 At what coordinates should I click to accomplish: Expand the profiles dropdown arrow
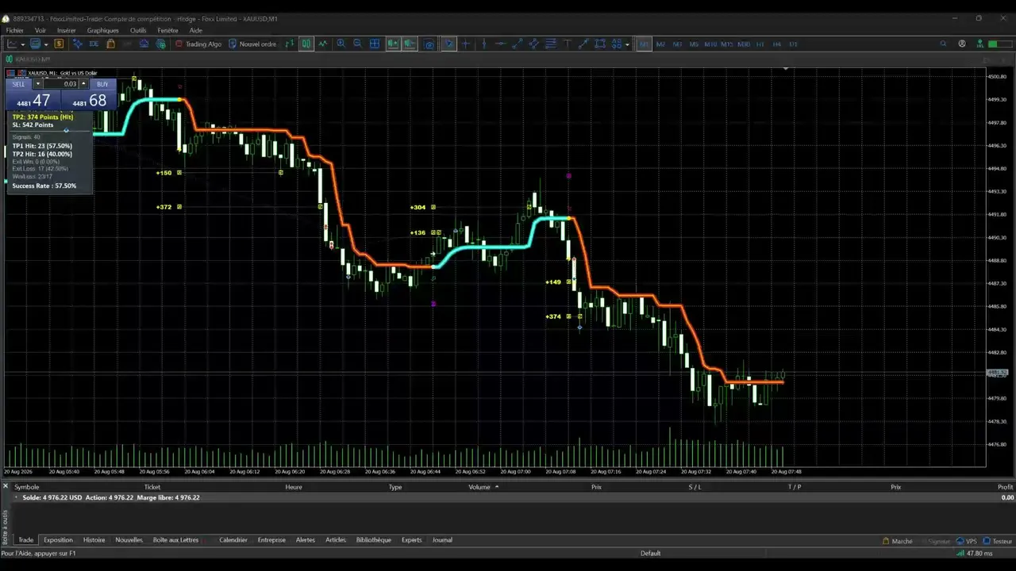point(46,44)
